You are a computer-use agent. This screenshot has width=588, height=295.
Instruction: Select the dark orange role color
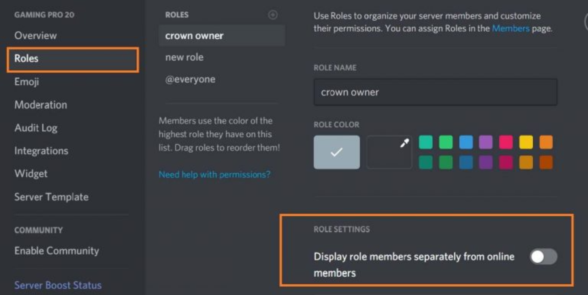pyautogui.click(x=546, y=162)
